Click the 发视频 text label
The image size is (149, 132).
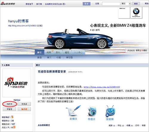110,119
